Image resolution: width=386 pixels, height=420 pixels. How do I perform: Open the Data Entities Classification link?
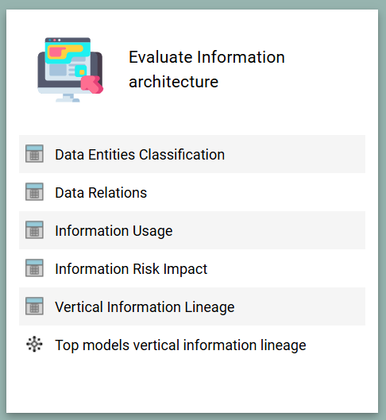coord(140,155)
